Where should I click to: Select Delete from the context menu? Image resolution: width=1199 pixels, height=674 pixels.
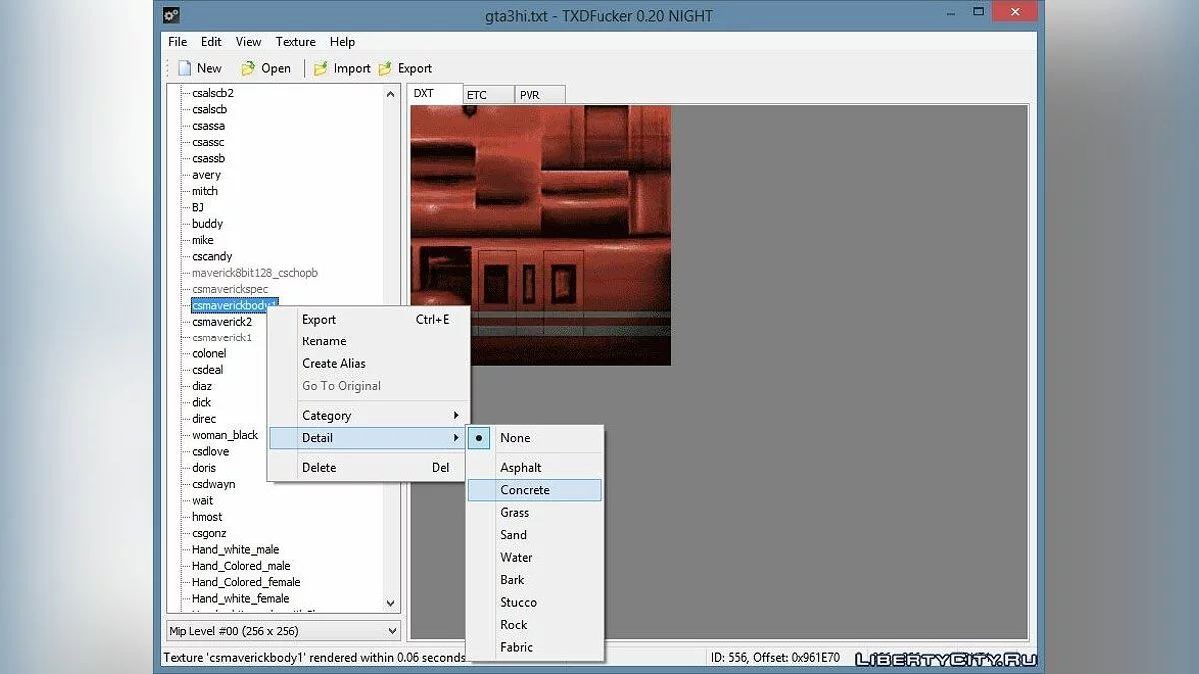coord(319,467)
